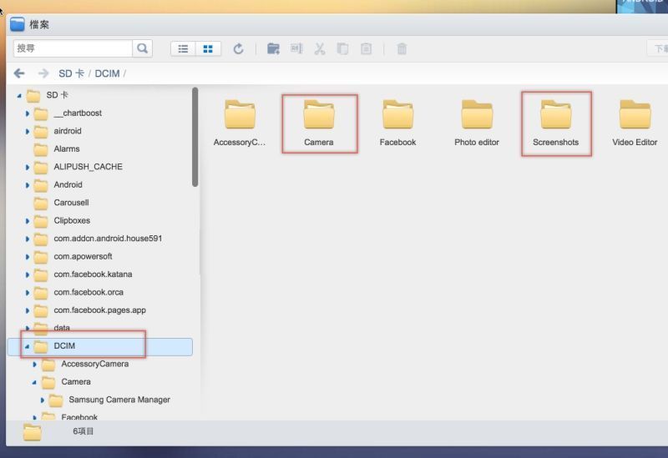Click the rename toolbar icon
668x458 pixels.
[296, 48]
